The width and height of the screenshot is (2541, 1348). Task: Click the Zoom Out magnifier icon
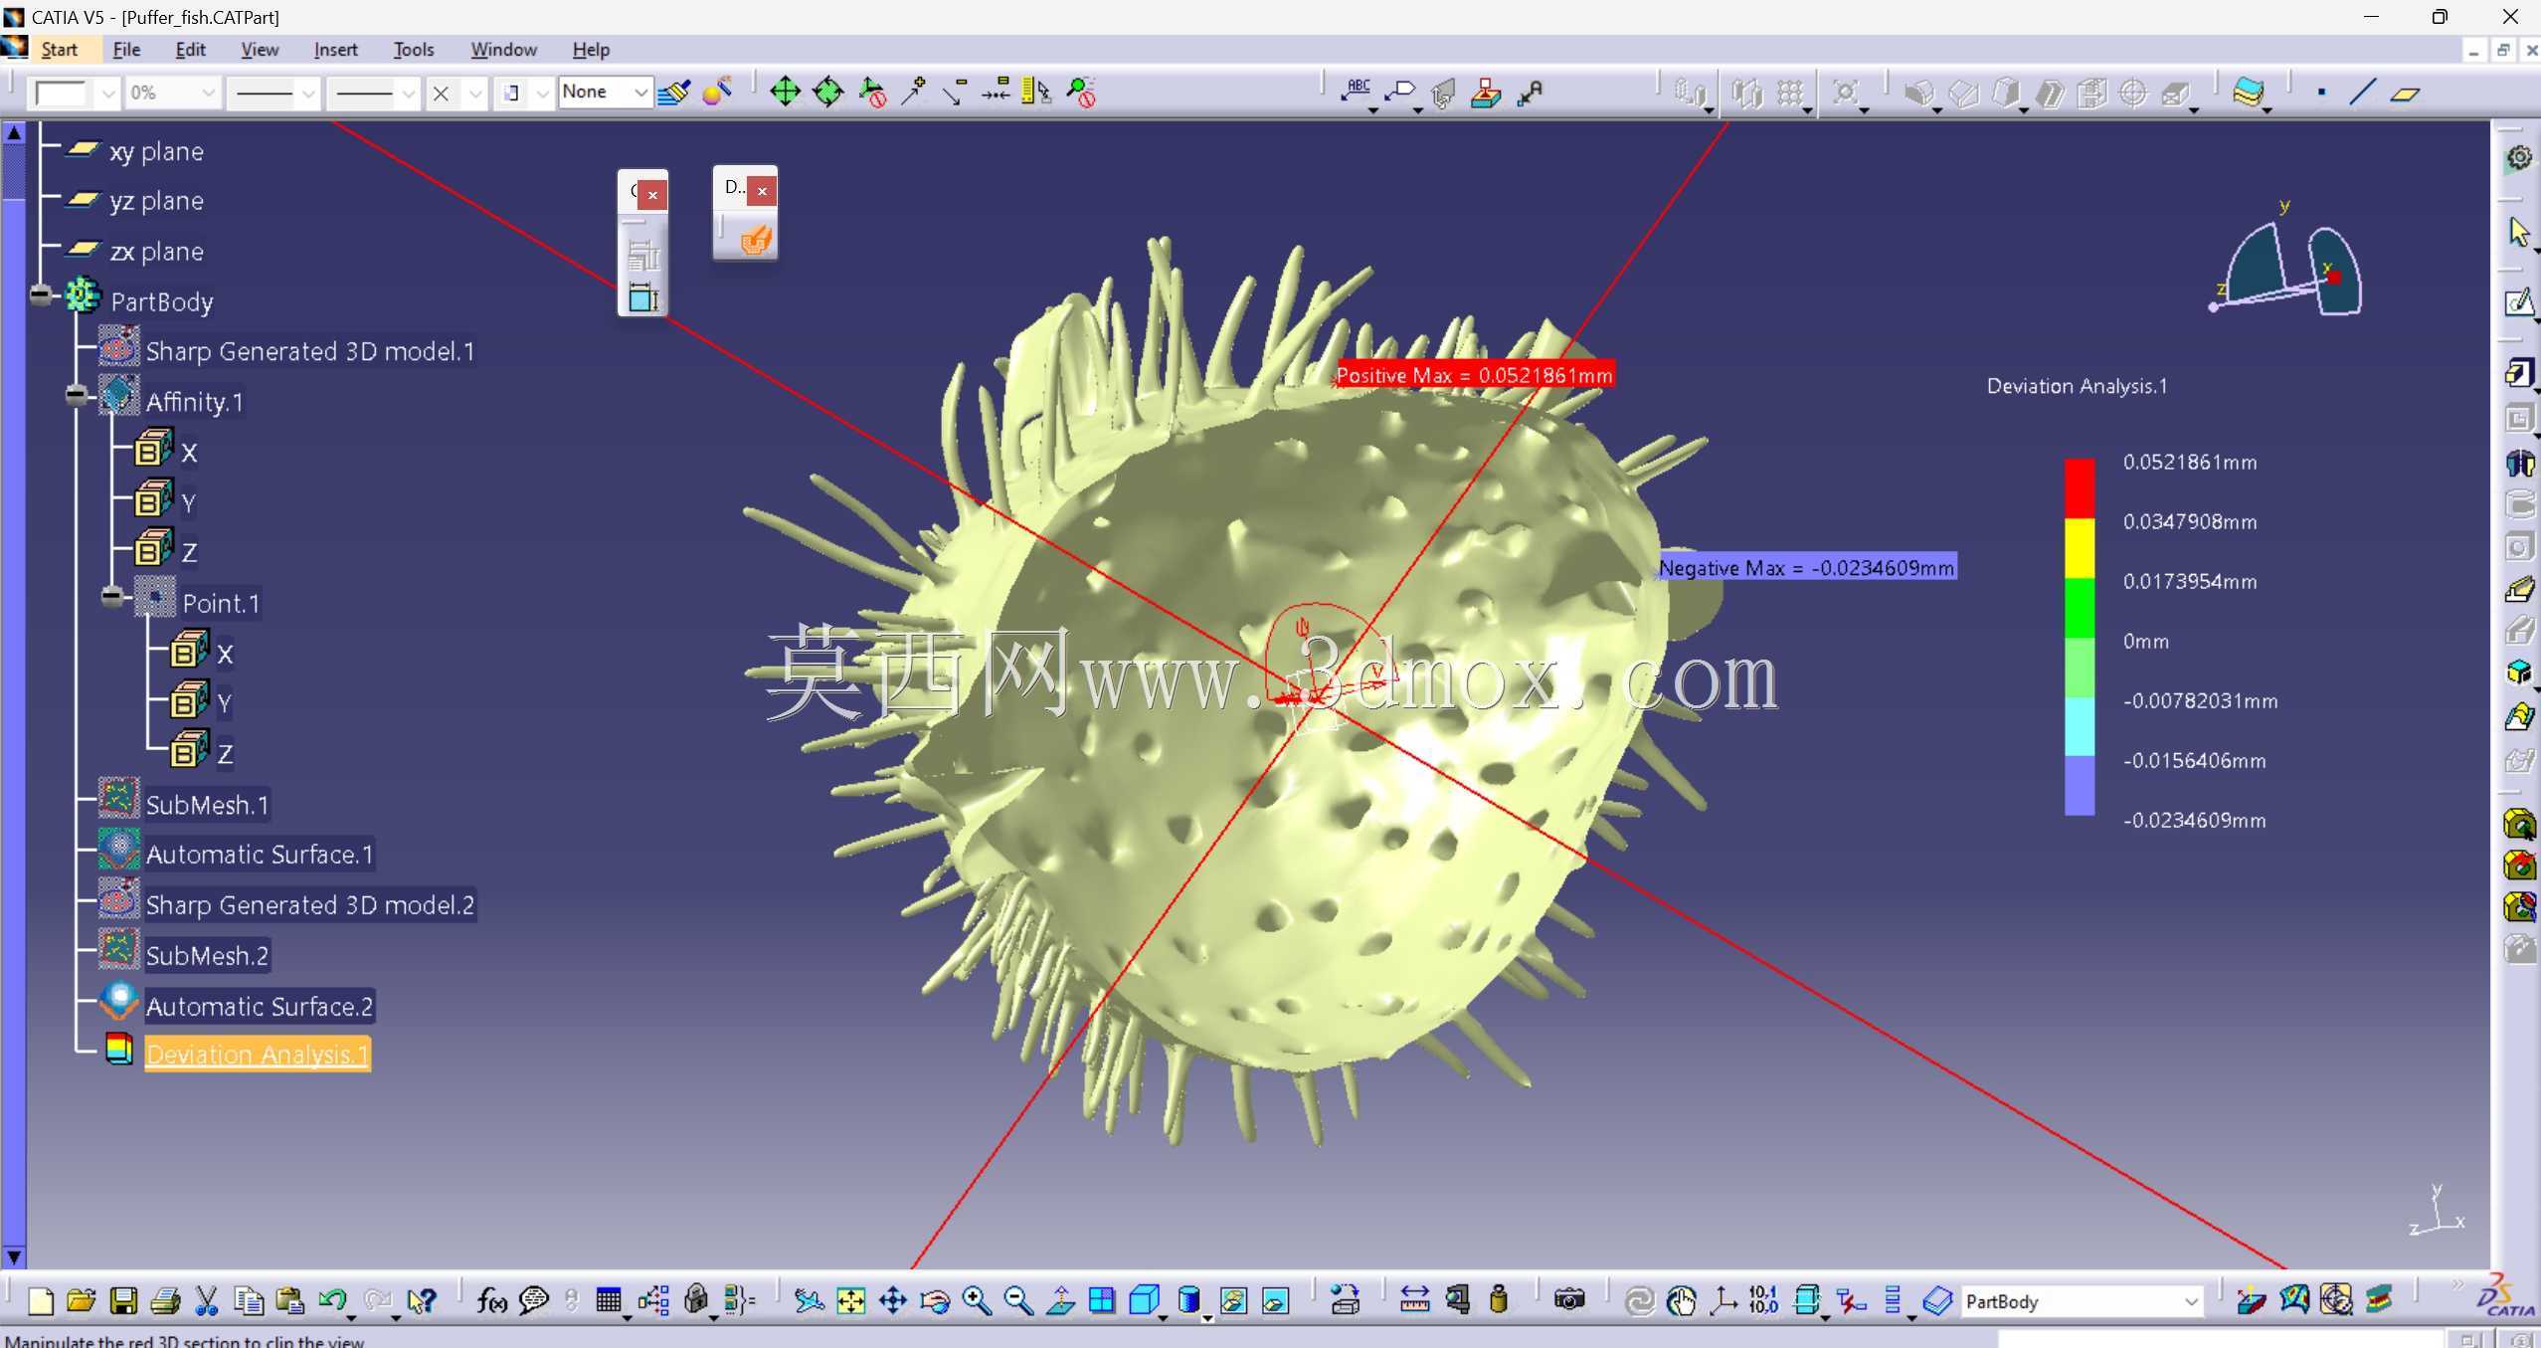[x=1018, y=1300]
